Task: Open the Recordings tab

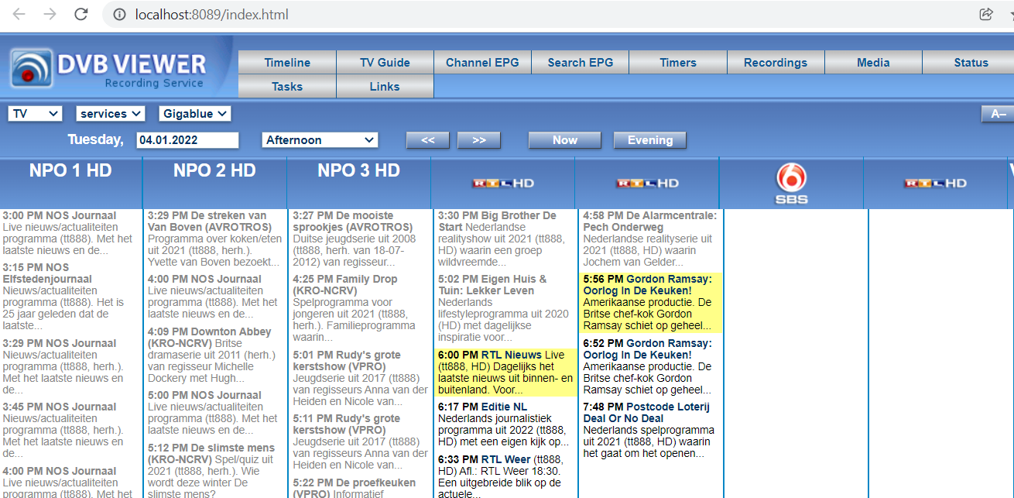Action: click(x=775, y=63)
